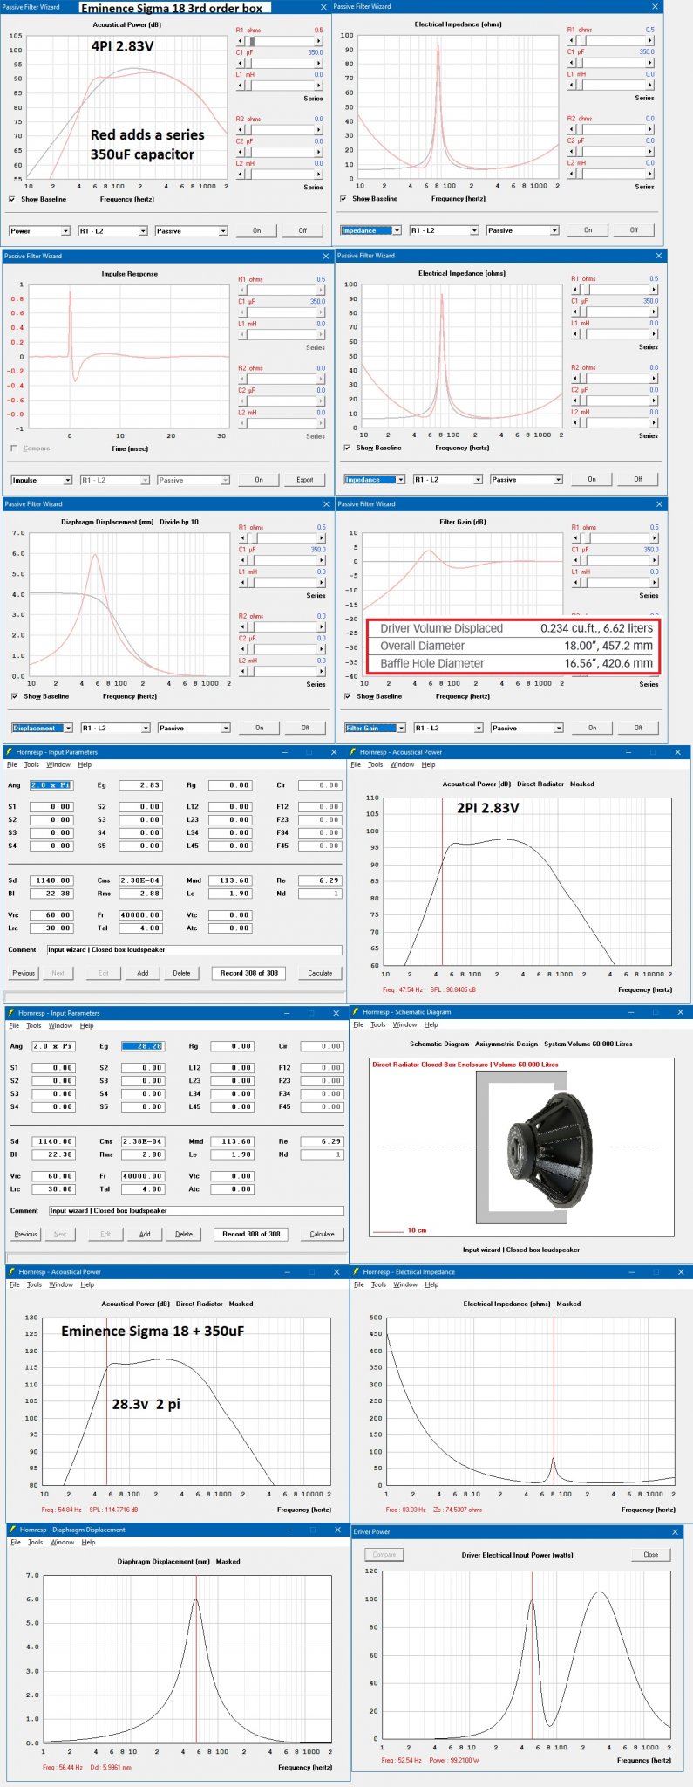Maximize the Hornresp Electrical Impedance window
Screen dimensions: 693x1787
655,1271
